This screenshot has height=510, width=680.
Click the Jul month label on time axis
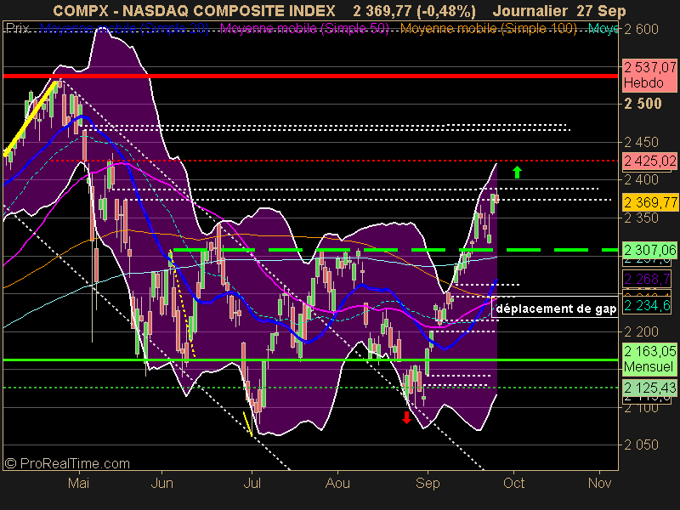point(252,483)
